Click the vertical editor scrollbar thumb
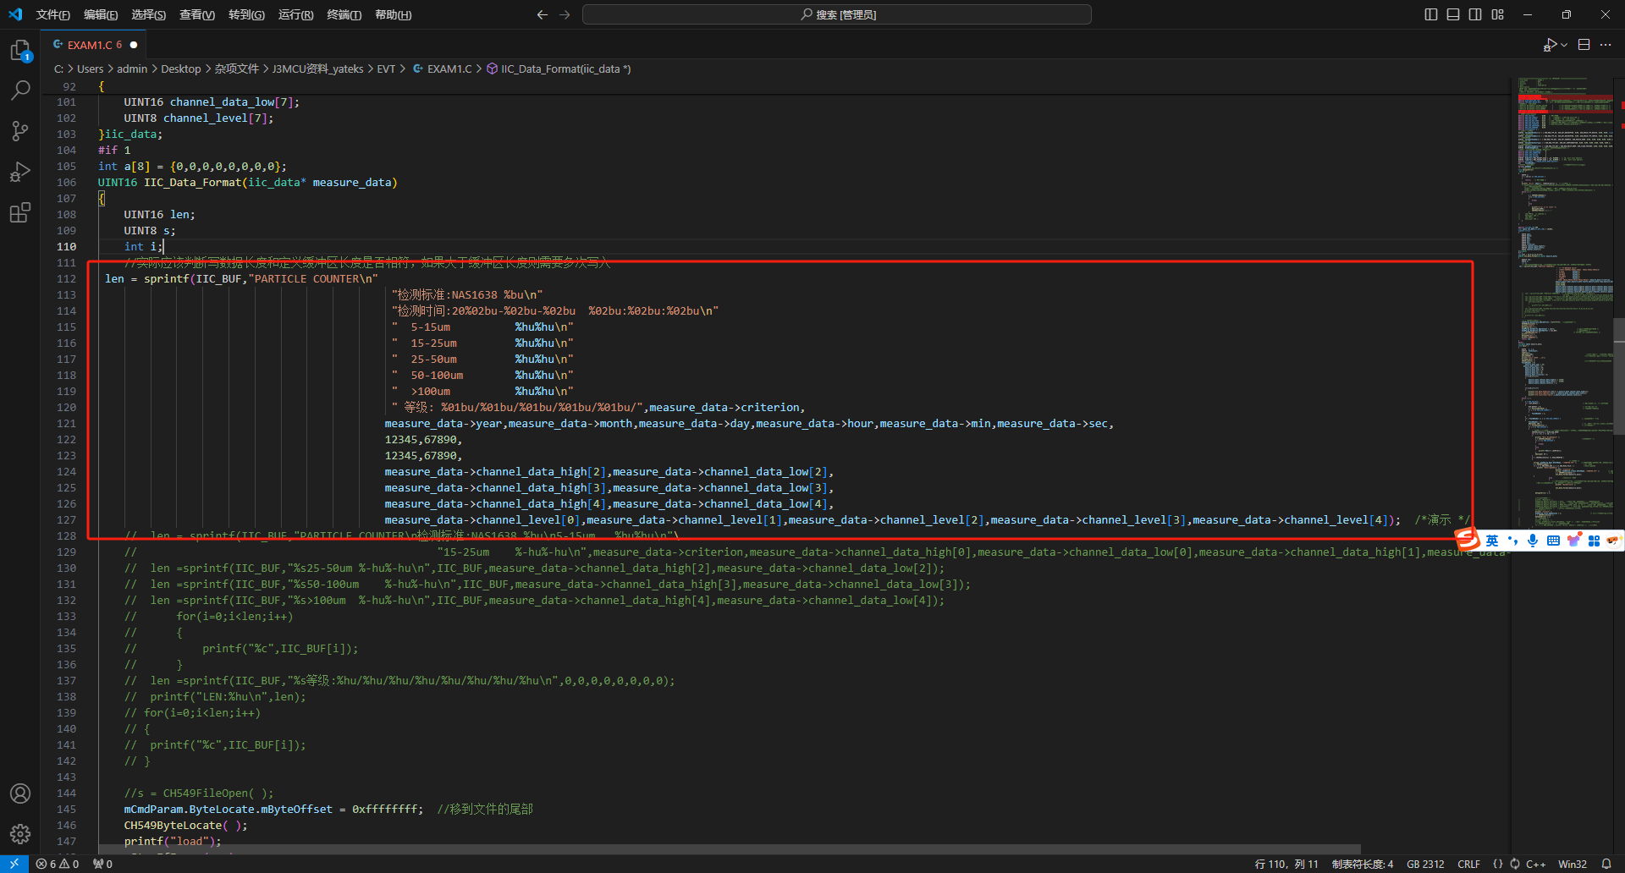The height and width of the screenshot is (873, 1625). click(1619, 376)
